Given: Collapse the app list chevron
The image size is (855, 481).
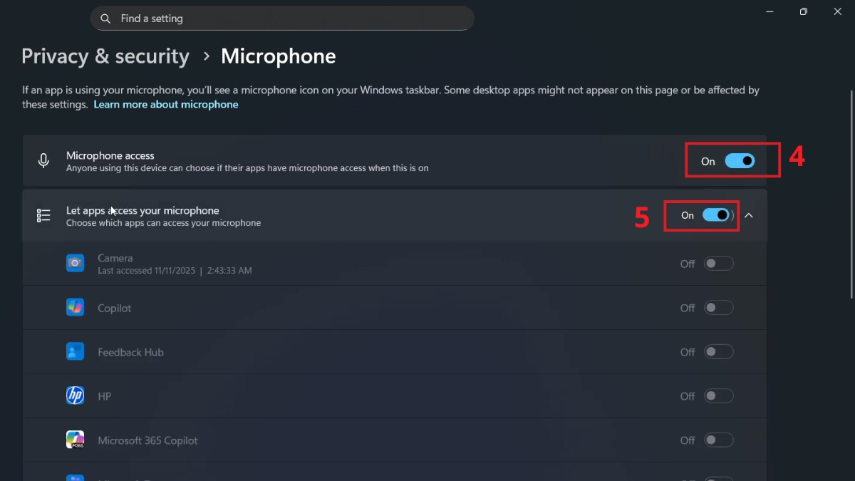Looking at the screenshot, I should 749,215.
